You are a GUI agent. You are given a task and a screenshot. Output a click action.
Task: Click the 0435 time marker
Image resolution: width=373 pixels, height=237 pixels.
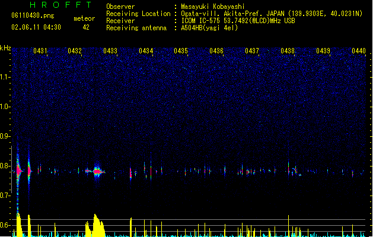coord(181,50)
